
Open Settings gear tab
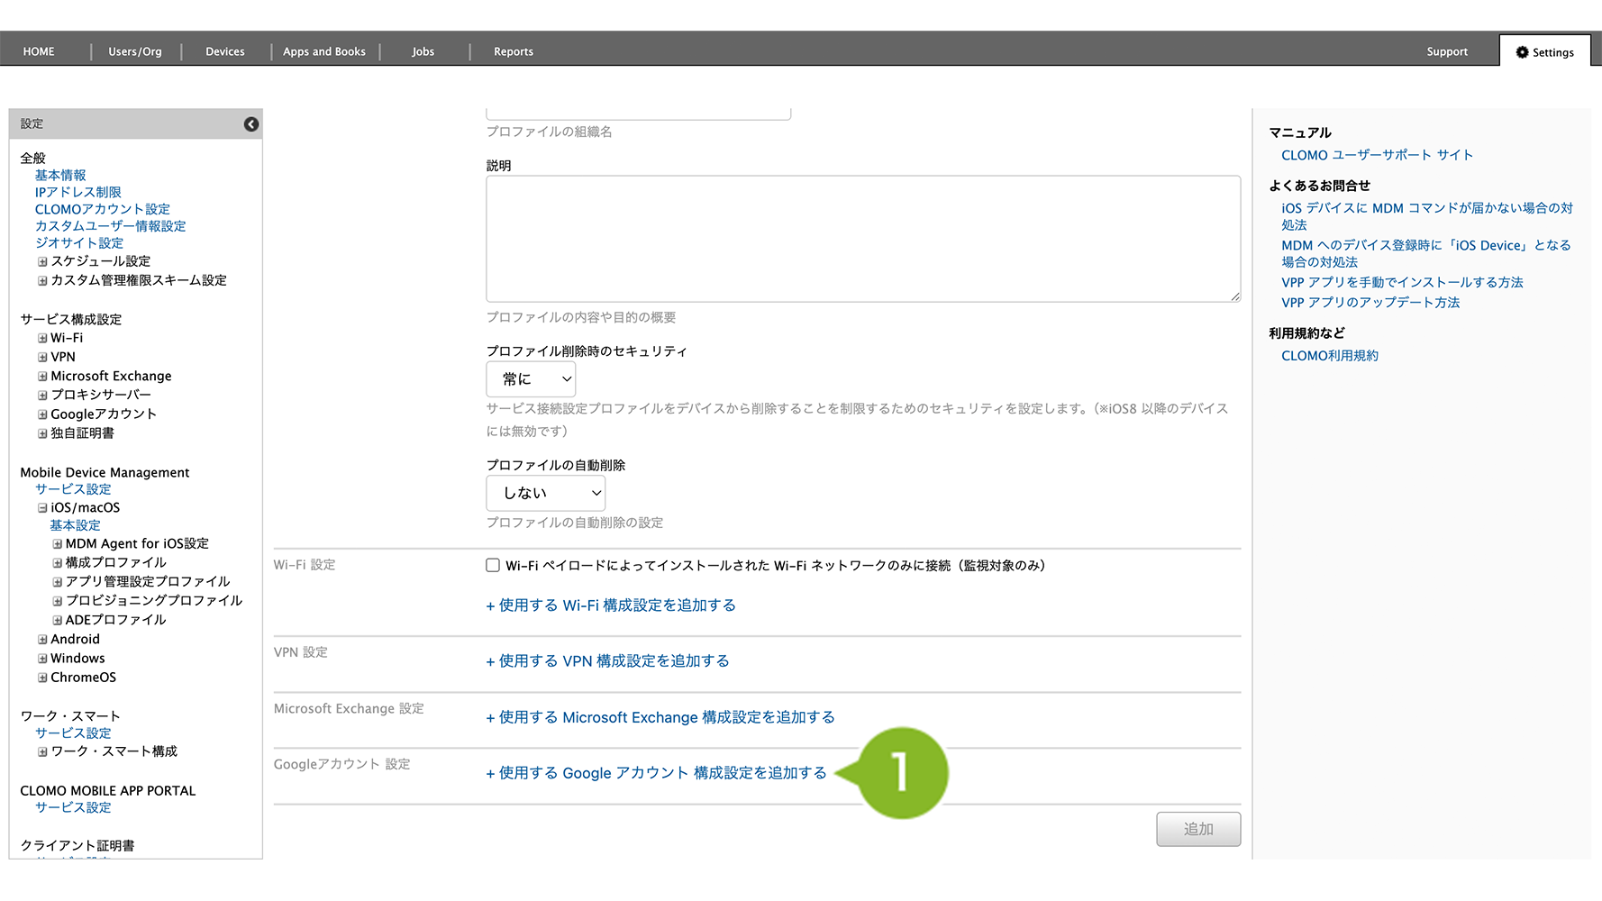[x=1544, y=52]
